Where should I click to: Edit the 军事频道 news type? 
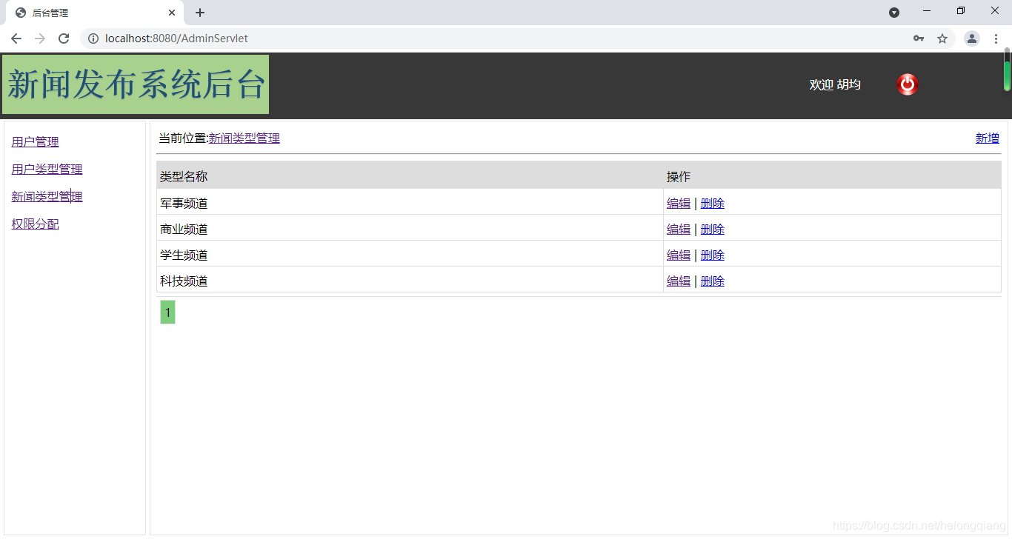click(x=678, y=202)
